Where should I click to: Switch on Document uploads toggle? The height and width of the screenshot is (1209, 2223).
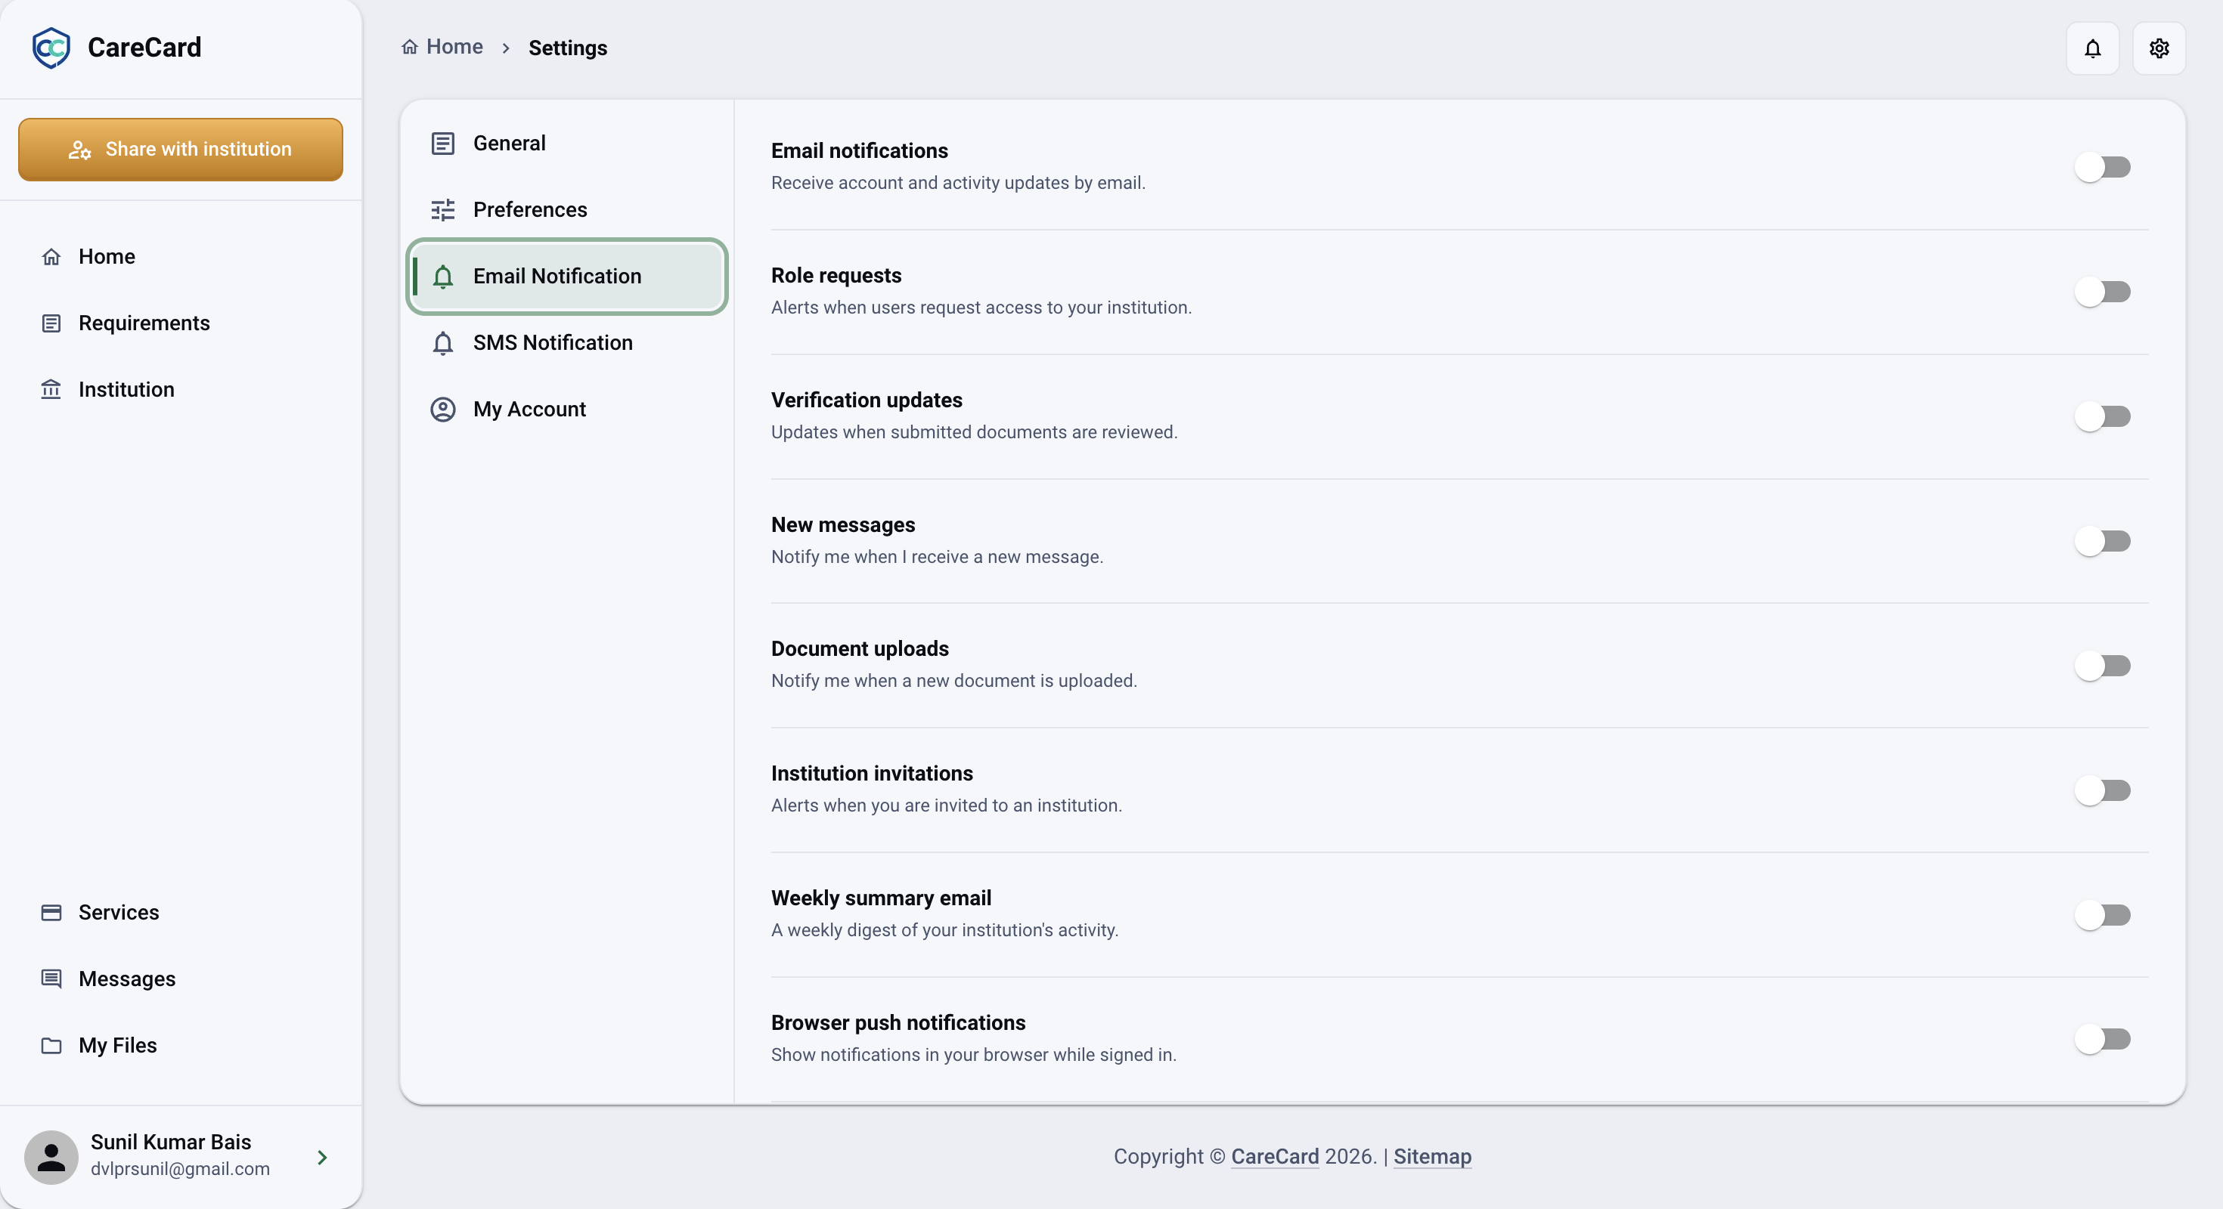tap(2102, 666)
